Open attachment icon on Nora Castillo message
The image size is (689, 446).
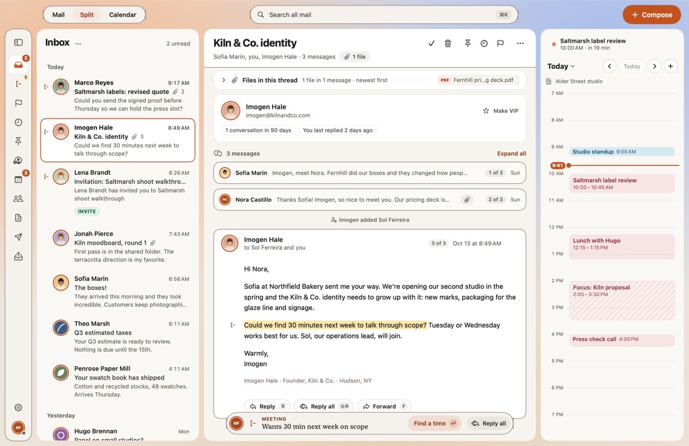467,199
